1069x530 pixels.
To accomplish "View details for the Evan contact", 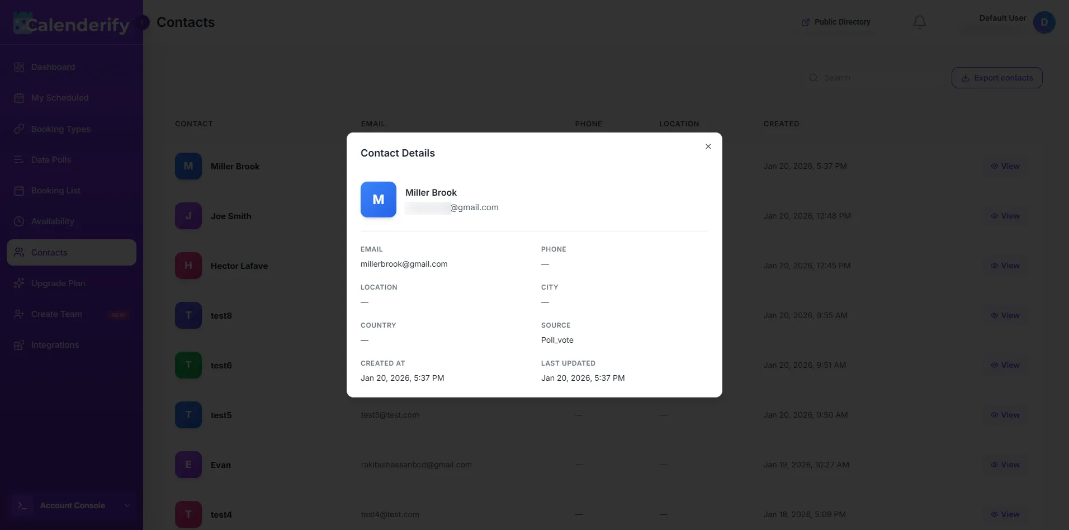I will pyautogui.click(x=1005, y=465).
